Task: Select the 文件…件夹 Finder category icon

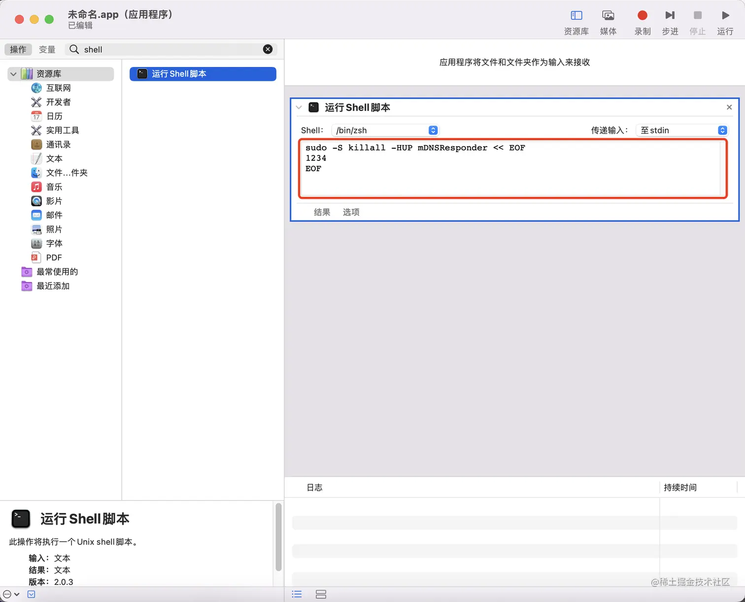Action: 36,173
